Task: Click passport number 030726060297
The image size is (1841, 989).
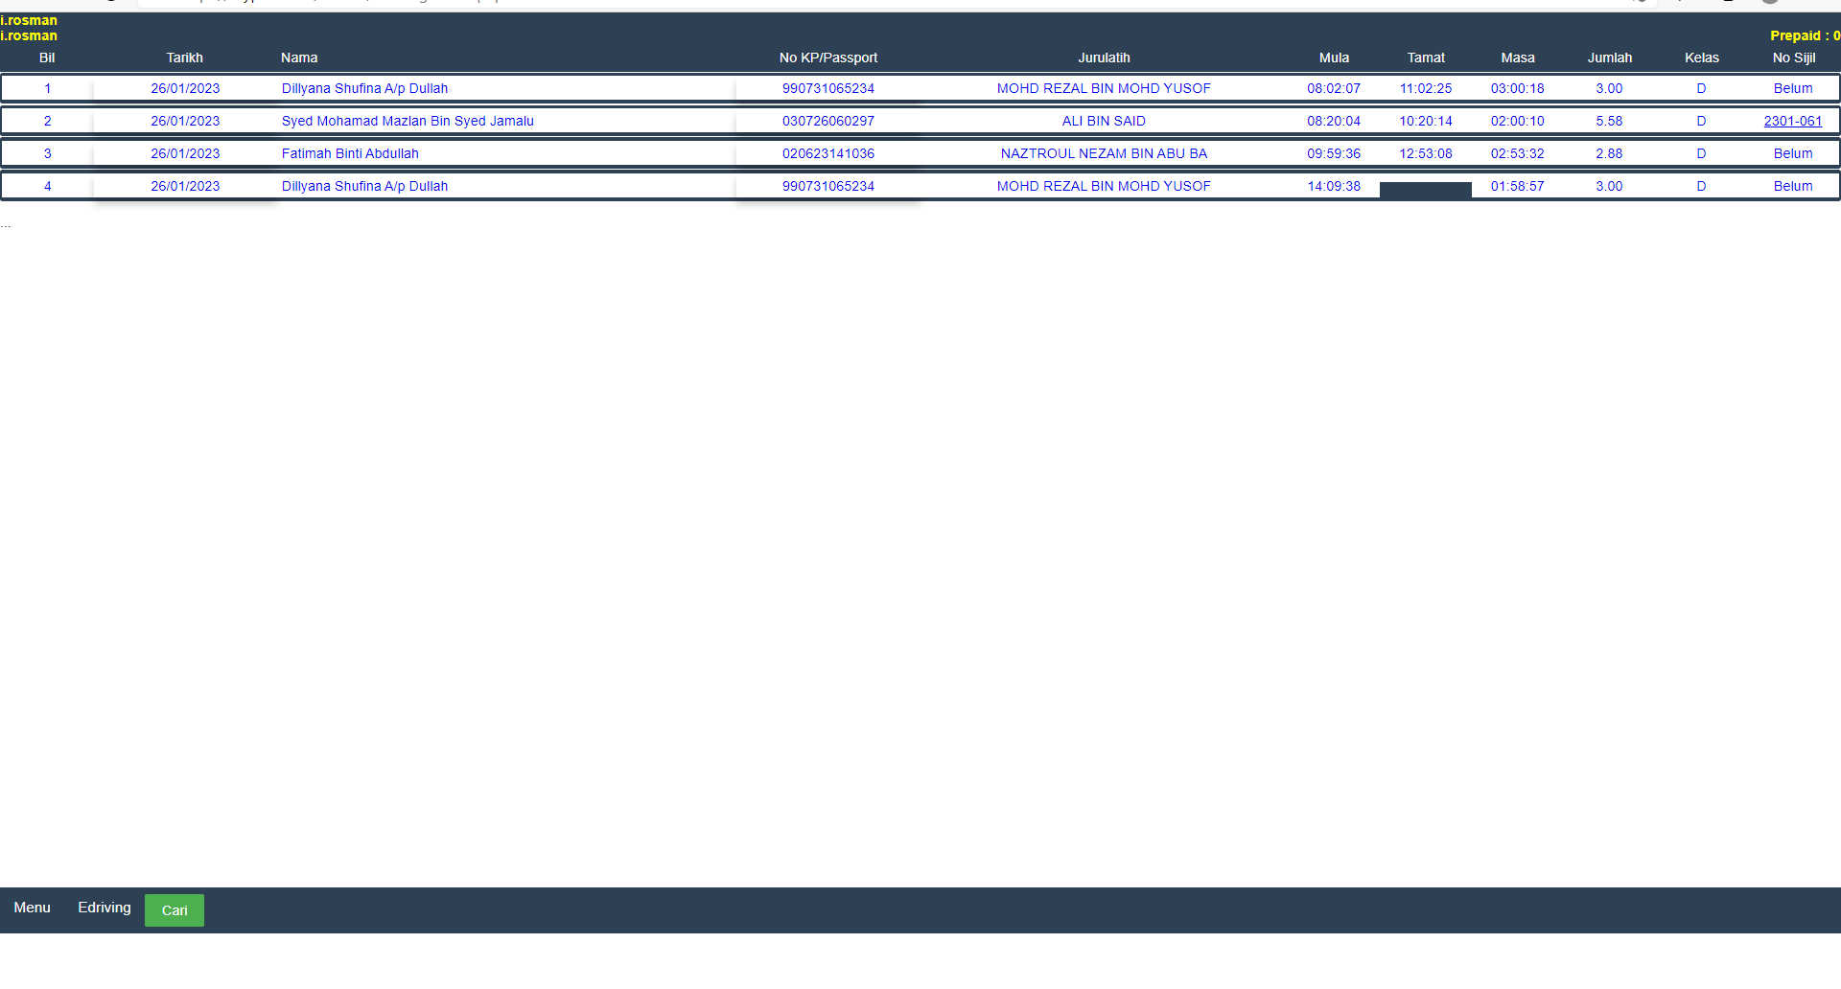Action: point(827,121)
